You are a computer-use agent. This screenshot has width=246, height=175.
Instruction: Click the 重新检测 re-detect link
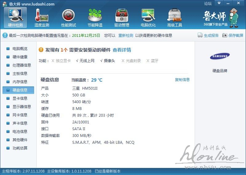(x=126, y=35)
